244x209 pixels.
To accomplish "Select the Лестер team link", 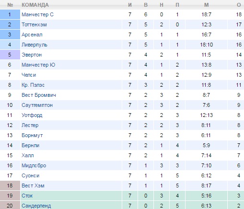I will (x=30, y=125).
